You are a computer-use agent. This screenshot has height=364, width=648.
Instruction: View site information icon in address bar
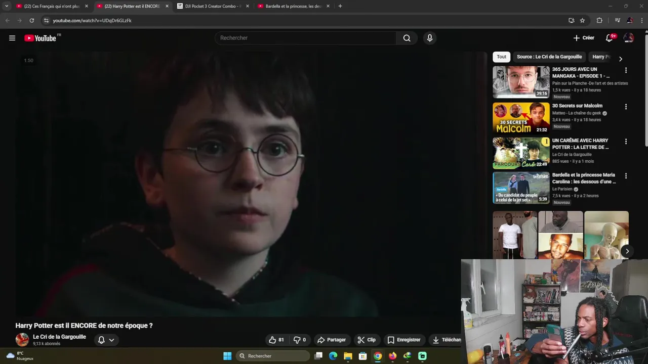pyautogui.click(x=46, y=20)
